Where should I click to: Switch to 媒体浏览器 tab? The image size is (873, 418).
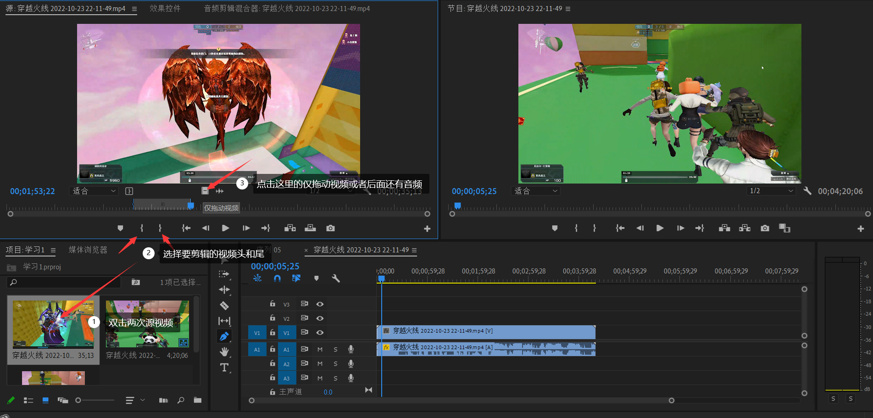click(88, 250)
